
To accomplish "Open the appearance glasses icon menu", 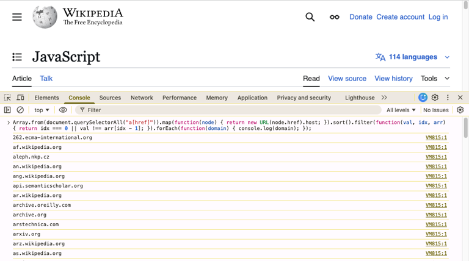I will tap(334, 17).
